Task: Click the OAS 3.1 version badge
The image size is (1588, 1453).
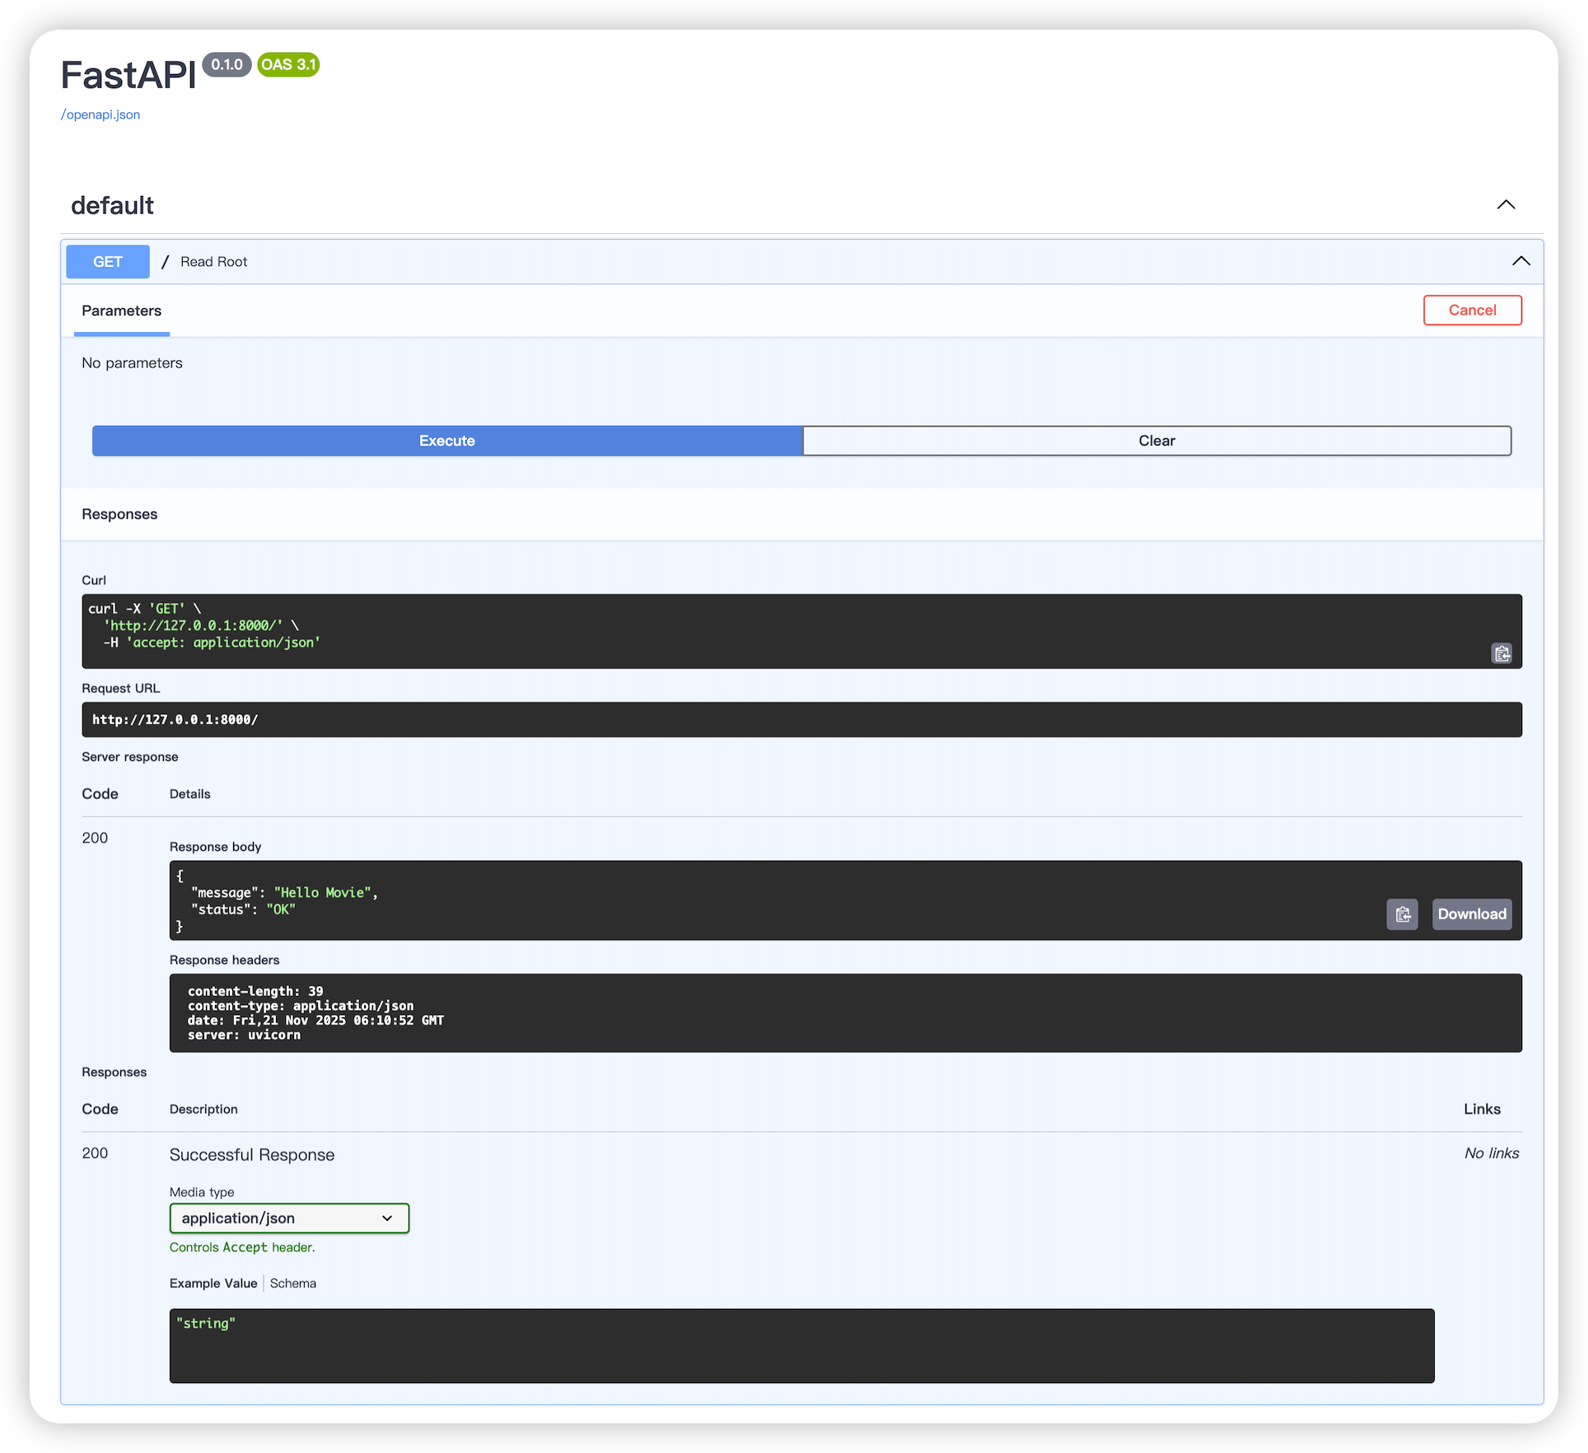Action: 288,64
